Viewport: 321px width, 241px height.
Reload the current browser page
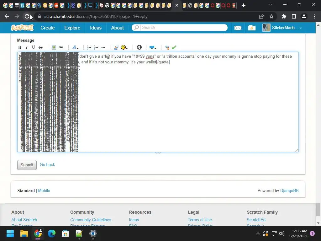27,16
